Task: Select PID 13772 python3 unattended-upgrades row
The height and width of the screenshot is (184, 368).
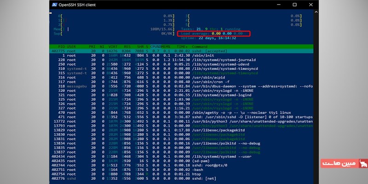Action: coord(181,121)
